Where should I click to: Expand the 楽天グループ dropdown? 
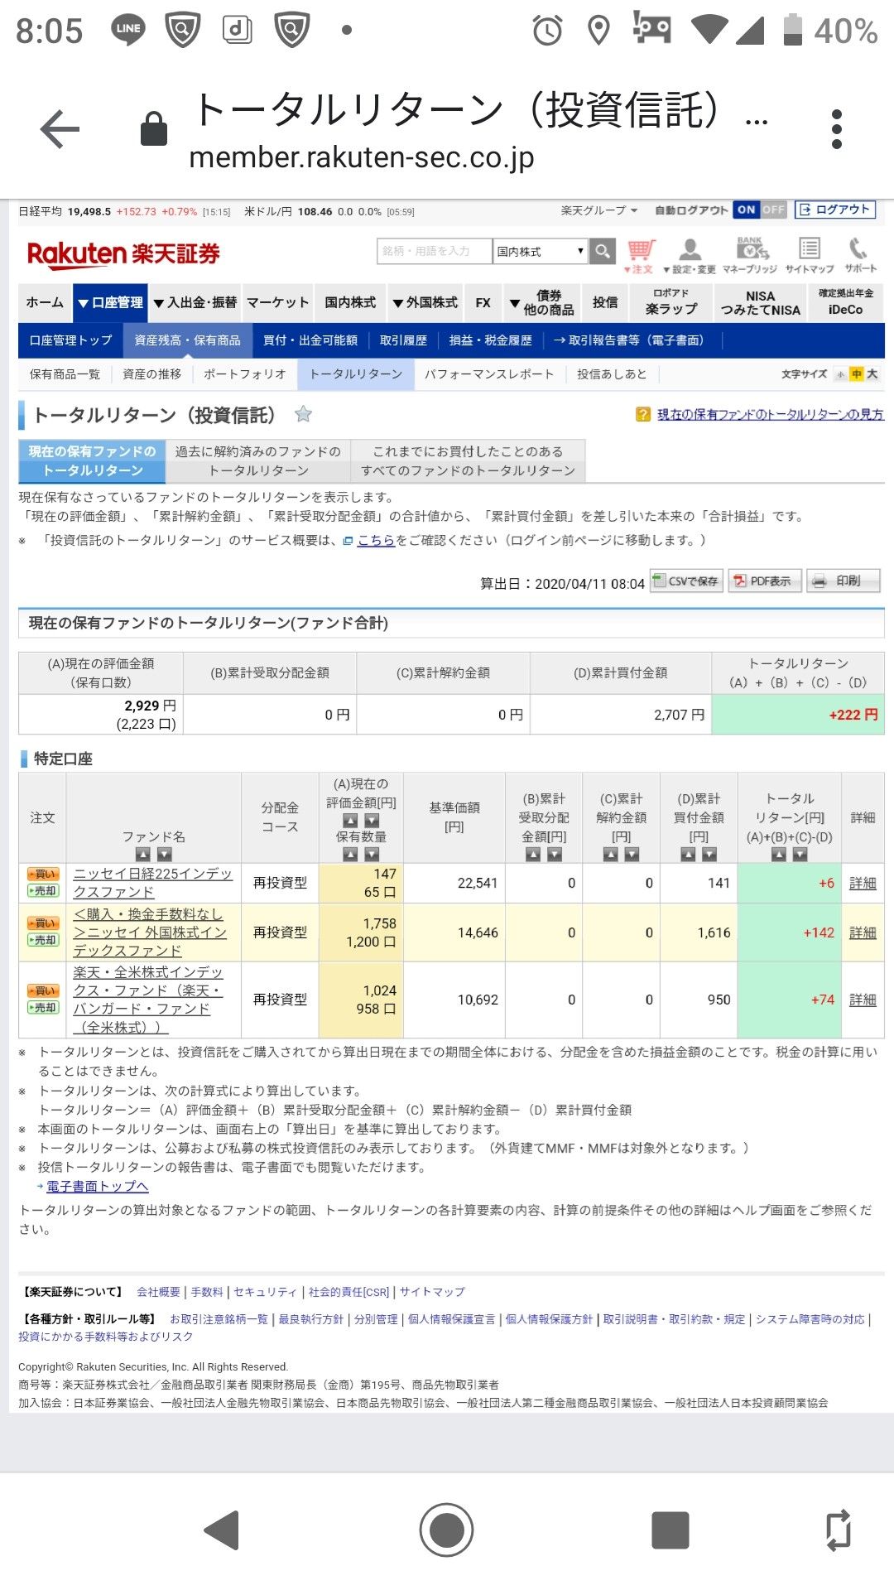click(598, 210)
